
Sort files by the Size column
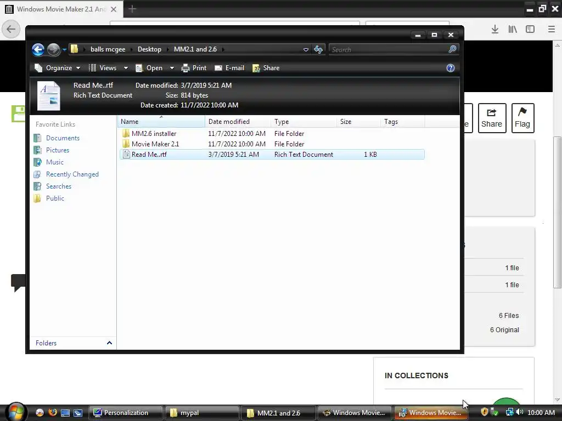click(359, 122)
